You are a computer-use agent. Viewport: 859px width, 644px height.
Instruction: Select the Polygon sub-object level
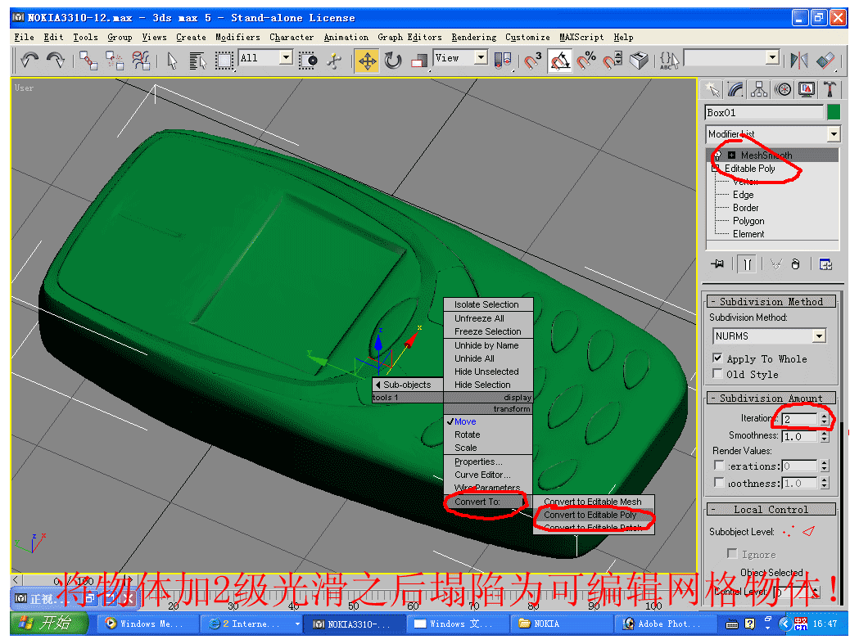click(x=748, y=221)
